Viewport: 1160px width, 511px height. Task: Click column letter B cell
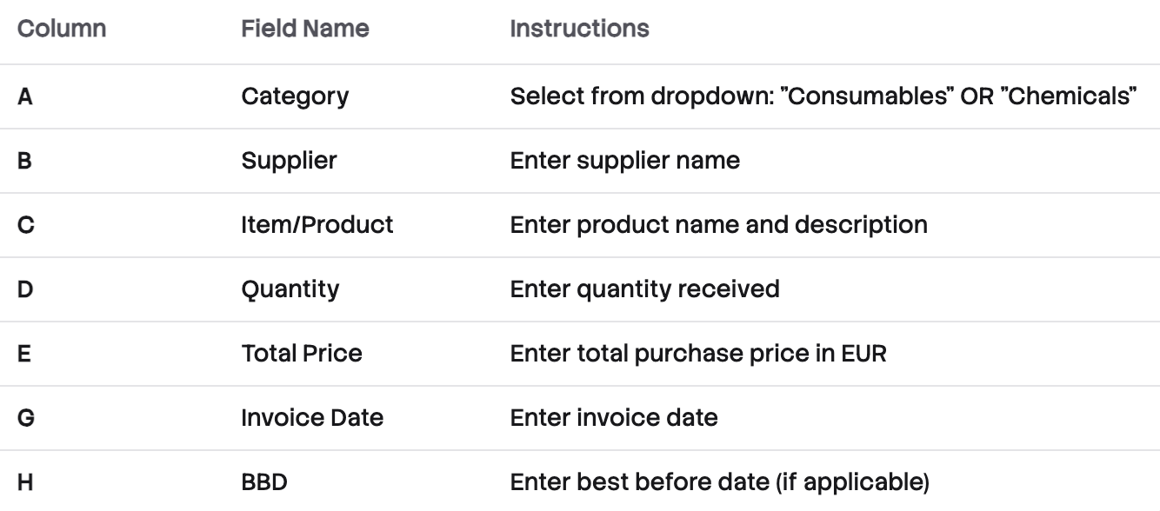[25, 160]
